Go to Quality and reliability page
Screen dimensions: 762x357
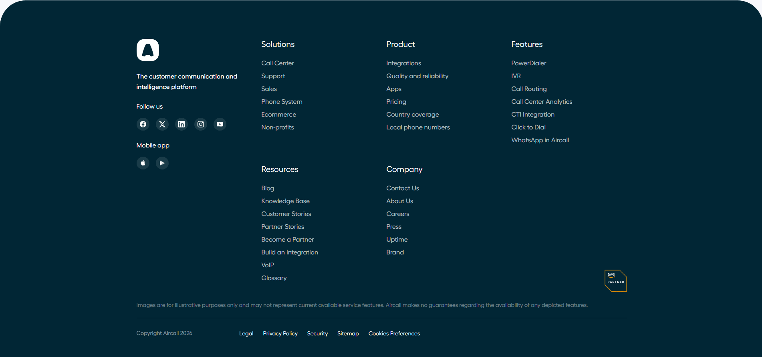(417, 76)
